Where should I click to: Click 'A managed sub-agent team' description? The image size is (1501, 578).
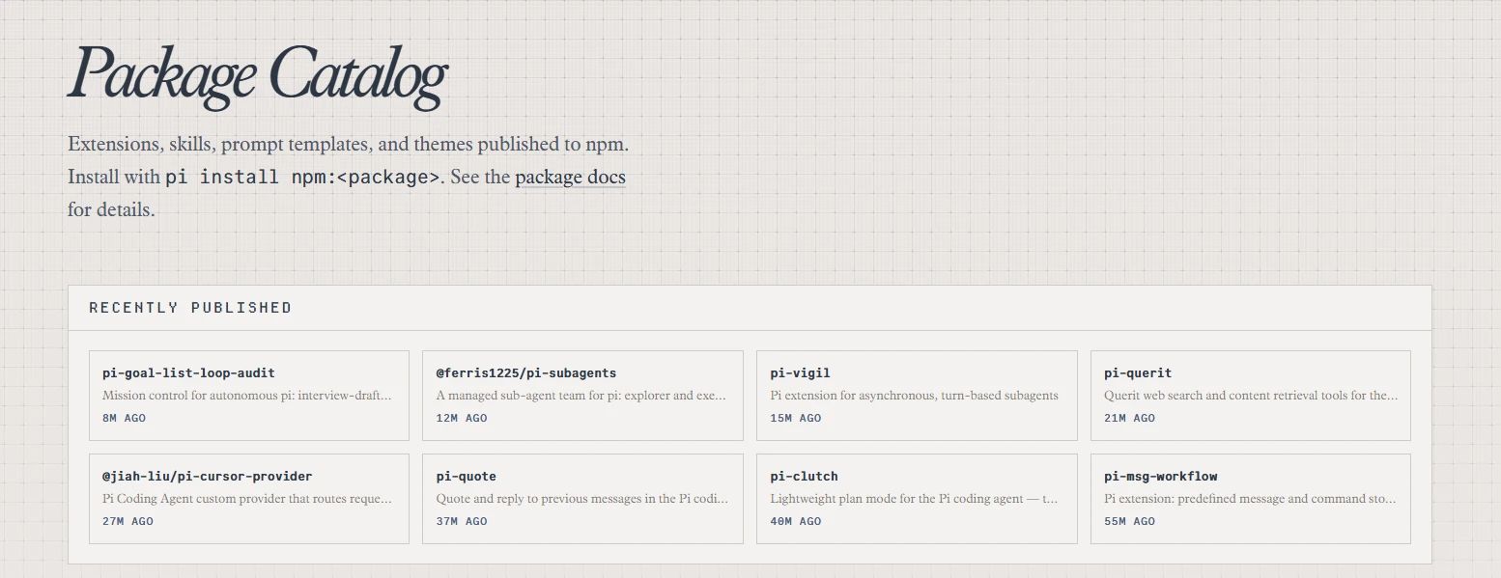pyautogui.click(x=581, y=396)
